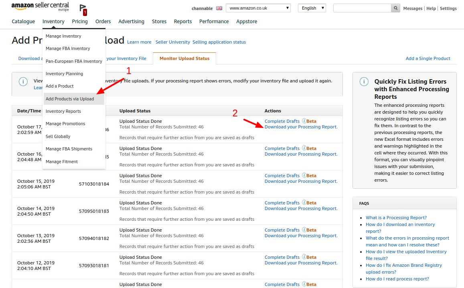
Task: Download Processing Report for October 15 upload
Action: (301, 181)
